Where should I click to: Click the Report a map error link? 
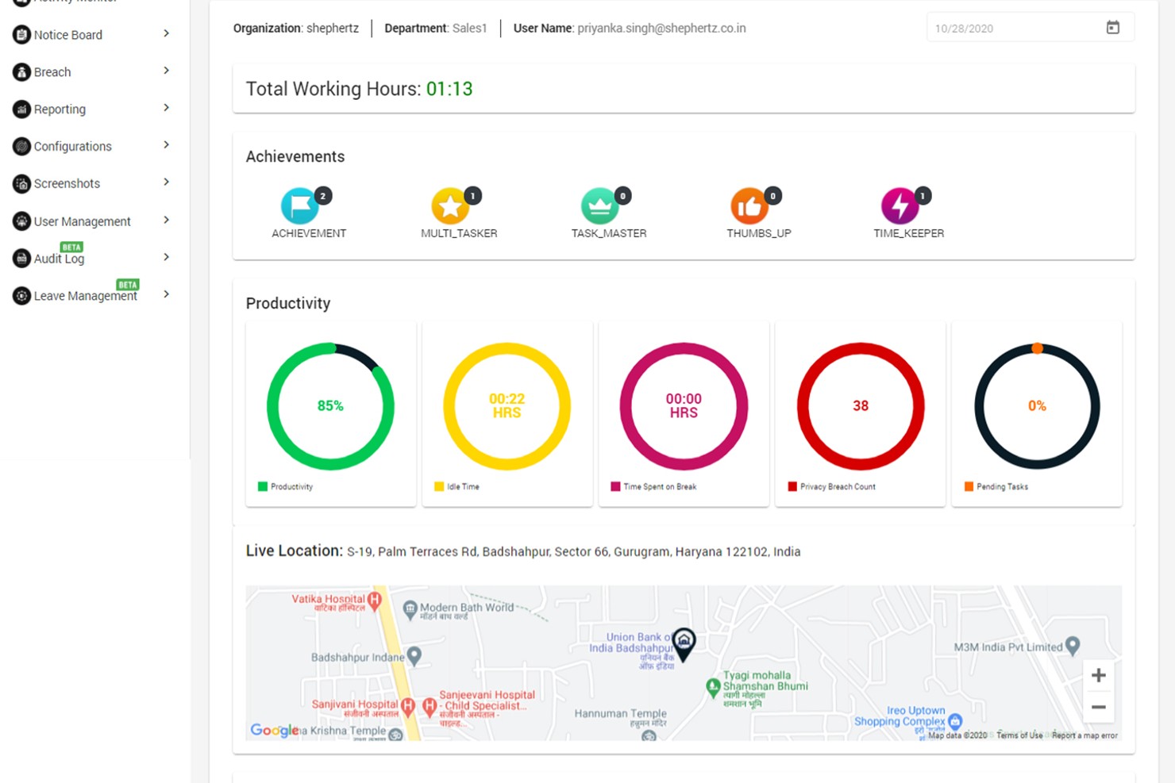click(1084, 735)
